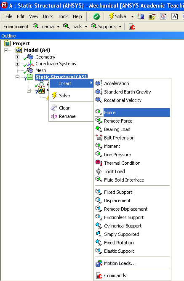Expand the Geometry tree node
Viewport: 184px width, 281px height.
(17, 57)
